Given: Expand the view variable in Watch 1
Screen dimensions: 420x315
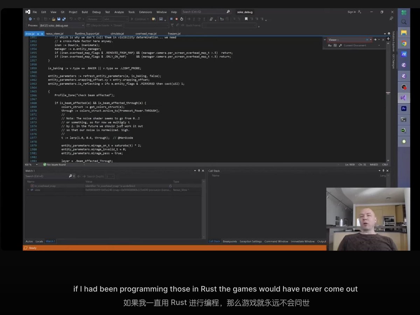Looking at the screenshot, I should click(28, 190).
